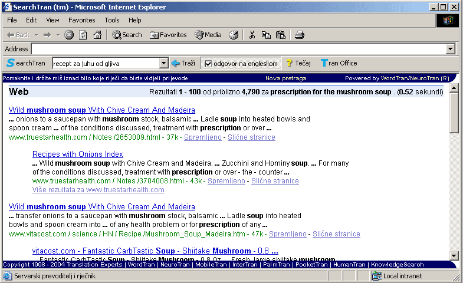
Task: Open the File menu
Action: 12,20
